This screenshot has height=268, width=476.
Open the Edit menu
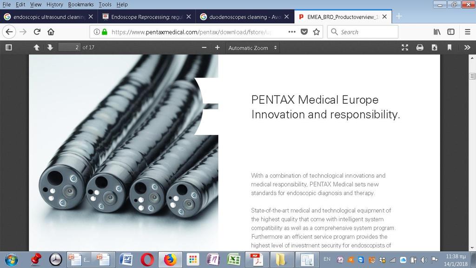click(x=20, y=4)
